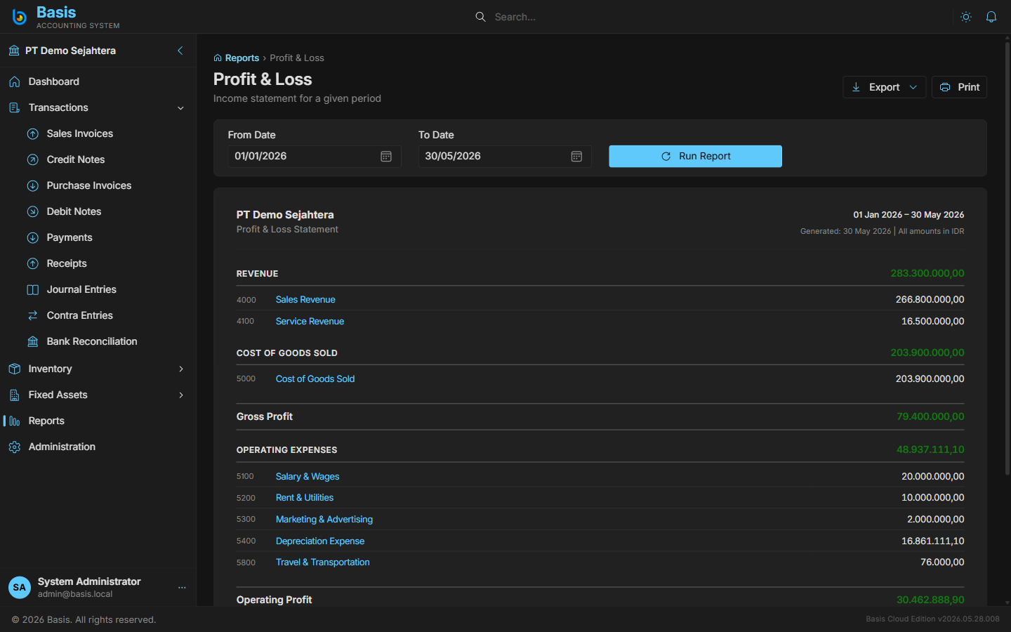The height and width of the screenshot is (632, 1011).
Task: Collapse sidebar using the chevron
Action: (180, 51)
